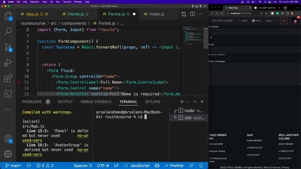Show additional views ellipsis in activity bar

coord(8,109)
